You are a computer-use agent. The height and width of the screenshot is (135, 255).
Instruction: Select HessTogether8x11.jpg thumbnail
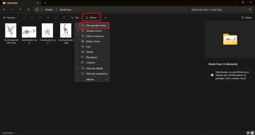coord(66,31)
